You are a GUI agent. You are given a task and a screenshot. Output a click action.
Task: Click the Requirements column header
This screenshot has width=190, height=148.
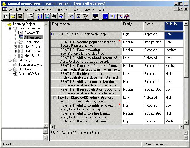point(85,26)
